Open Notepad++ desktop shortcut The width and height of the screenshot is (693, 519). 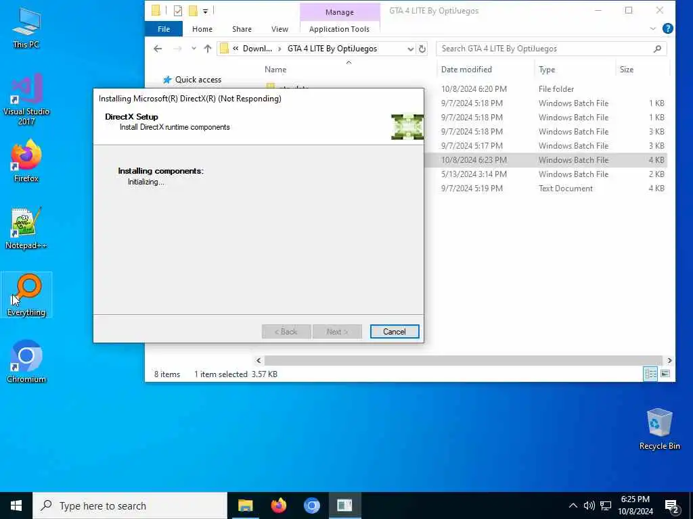26,228
